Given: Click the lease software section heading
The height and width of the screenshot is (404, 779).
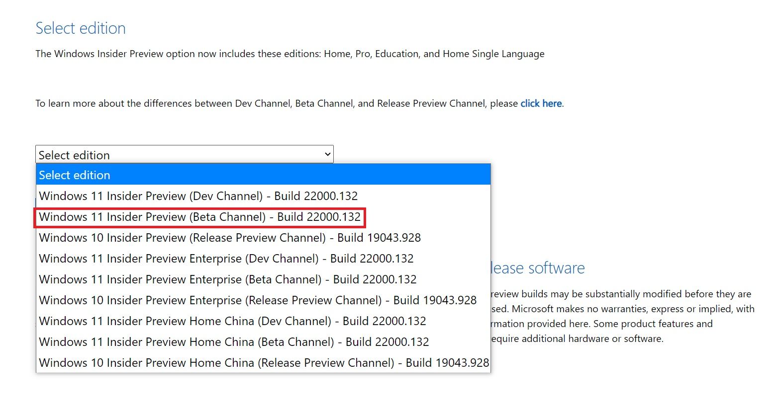Looking at the screenshot, I should 536,268.
